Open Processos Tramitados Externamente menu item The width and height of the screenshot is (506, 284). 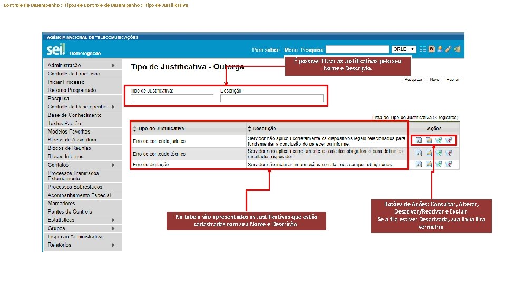click(x=83, y=176)
